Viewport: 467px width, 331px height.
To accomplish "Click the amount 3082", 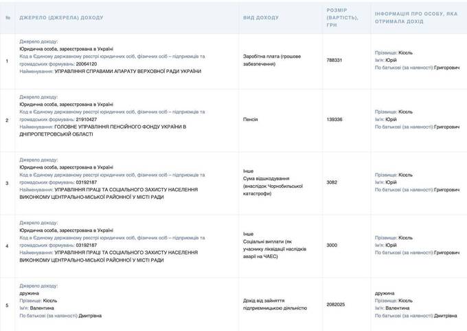I will tap(332, 182).
